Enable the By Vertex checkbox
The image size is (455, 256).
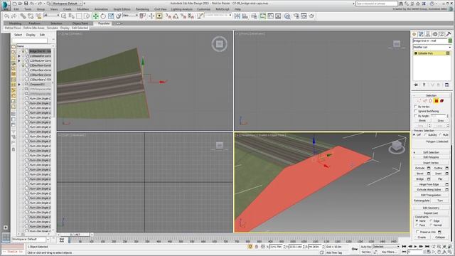[x=415, y=107]
